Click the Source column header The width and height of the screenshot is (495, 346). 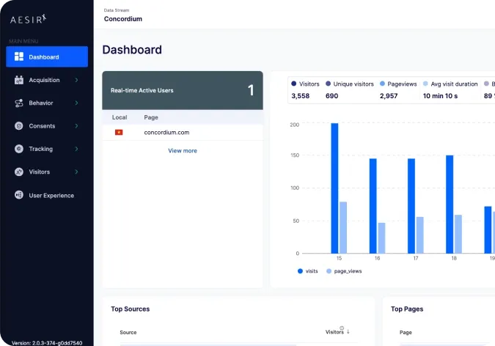128,332
